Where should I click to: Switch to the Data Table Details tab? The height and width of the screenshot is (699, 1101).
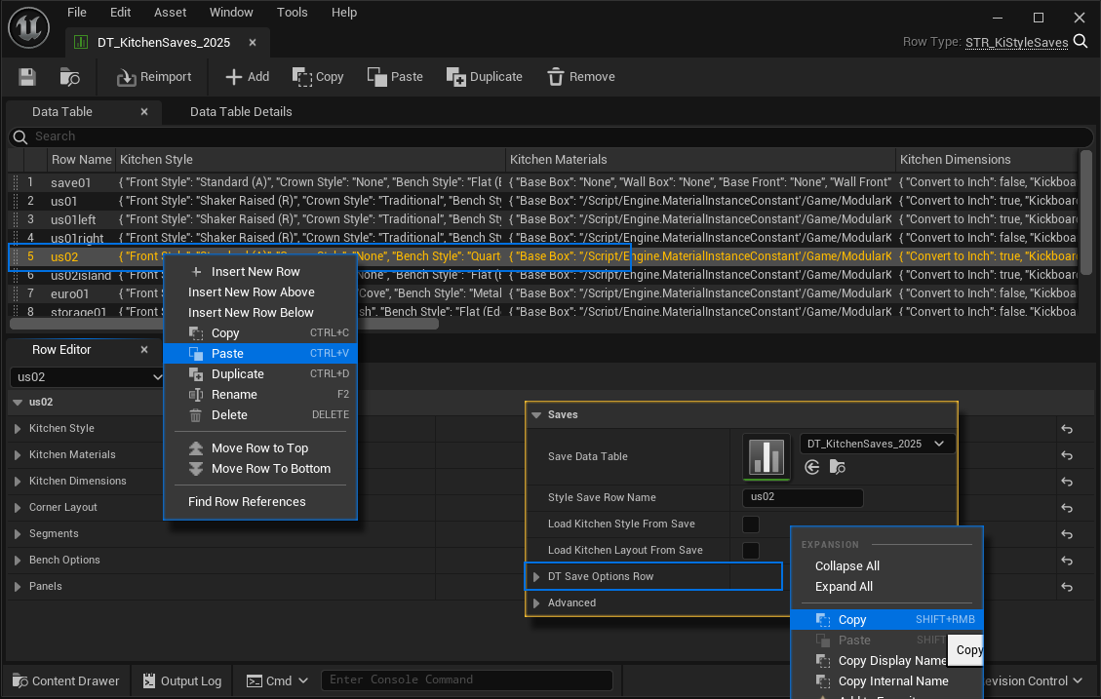point(241,112)
